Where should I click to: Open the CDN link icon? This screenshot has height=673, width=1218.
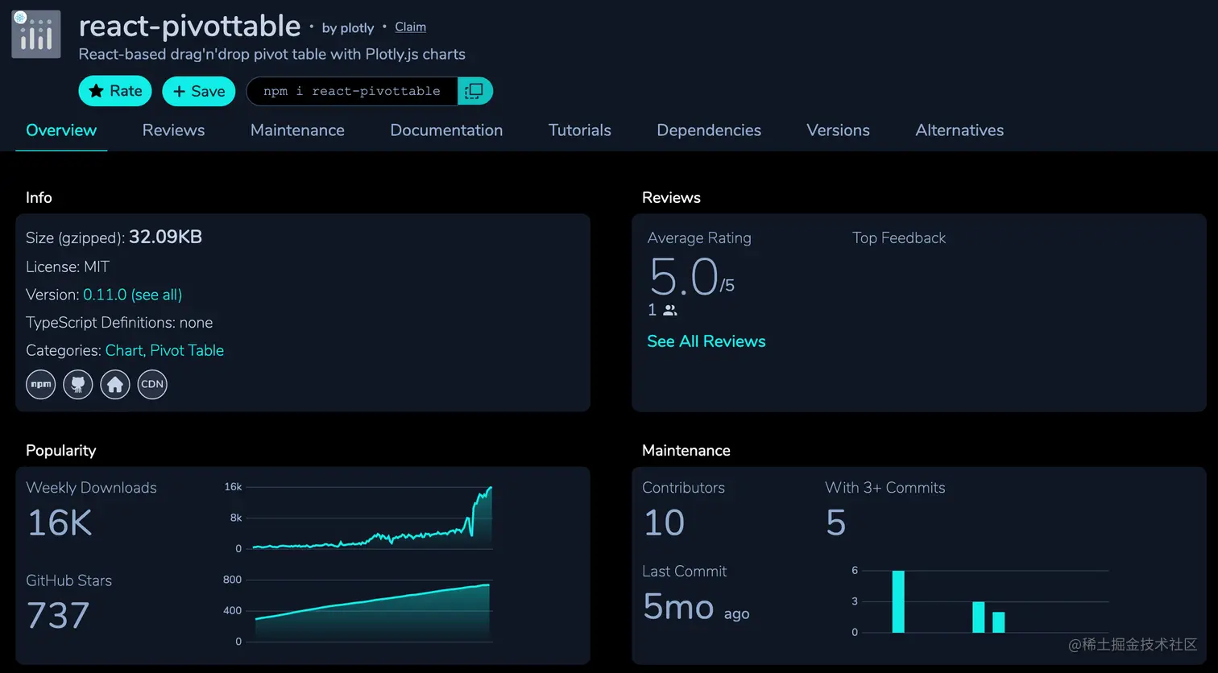click(x=152, y=384)
